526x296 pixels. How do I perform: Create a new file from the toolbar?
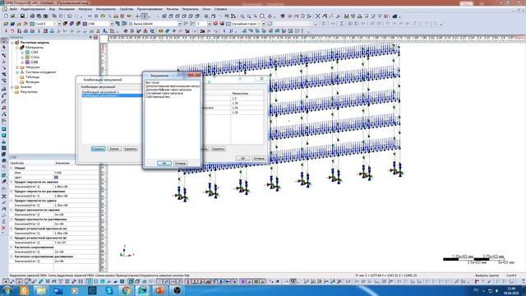[6, 16]
